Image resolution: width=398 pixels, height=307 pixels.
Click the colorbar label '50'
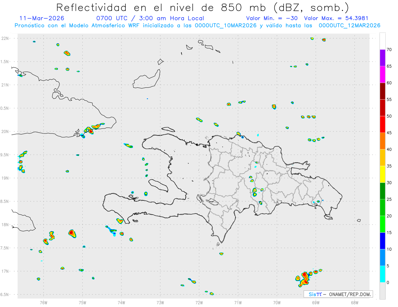(389, 116)
